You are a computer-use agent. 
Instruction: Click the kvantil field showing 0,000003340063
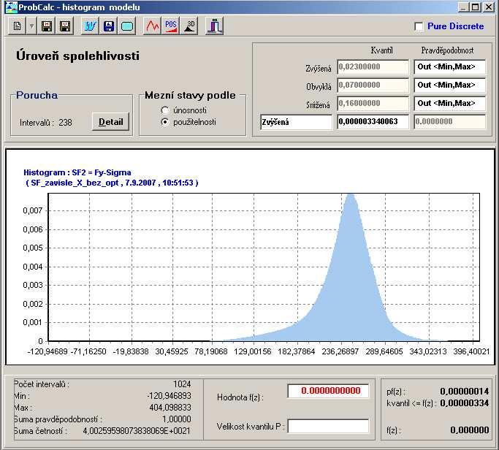[373, 121]
